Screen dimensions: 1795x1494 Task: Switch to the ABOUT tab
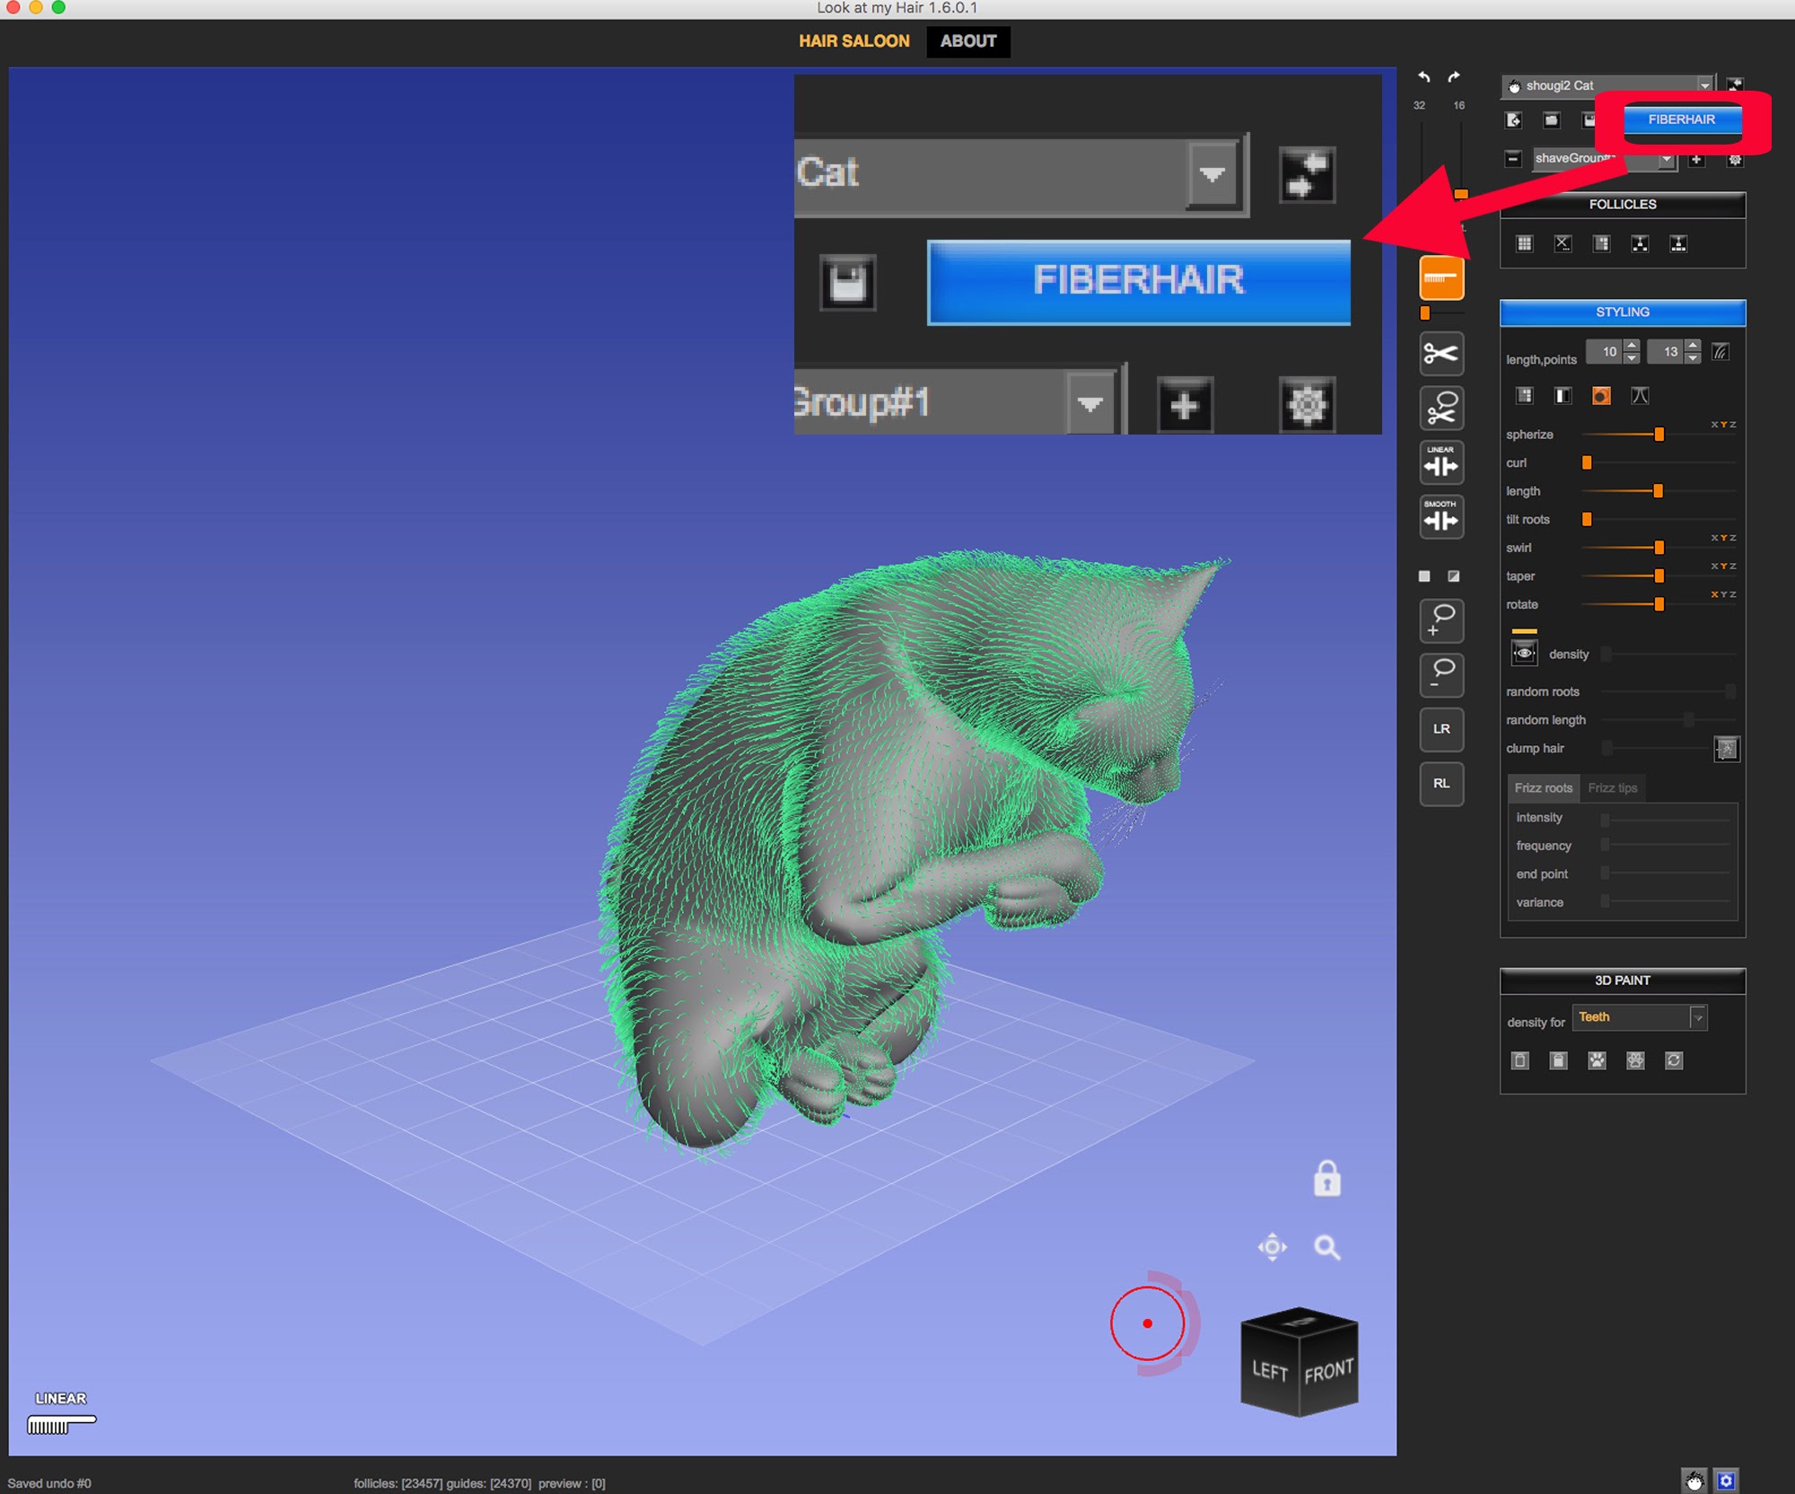coord(968,41)
